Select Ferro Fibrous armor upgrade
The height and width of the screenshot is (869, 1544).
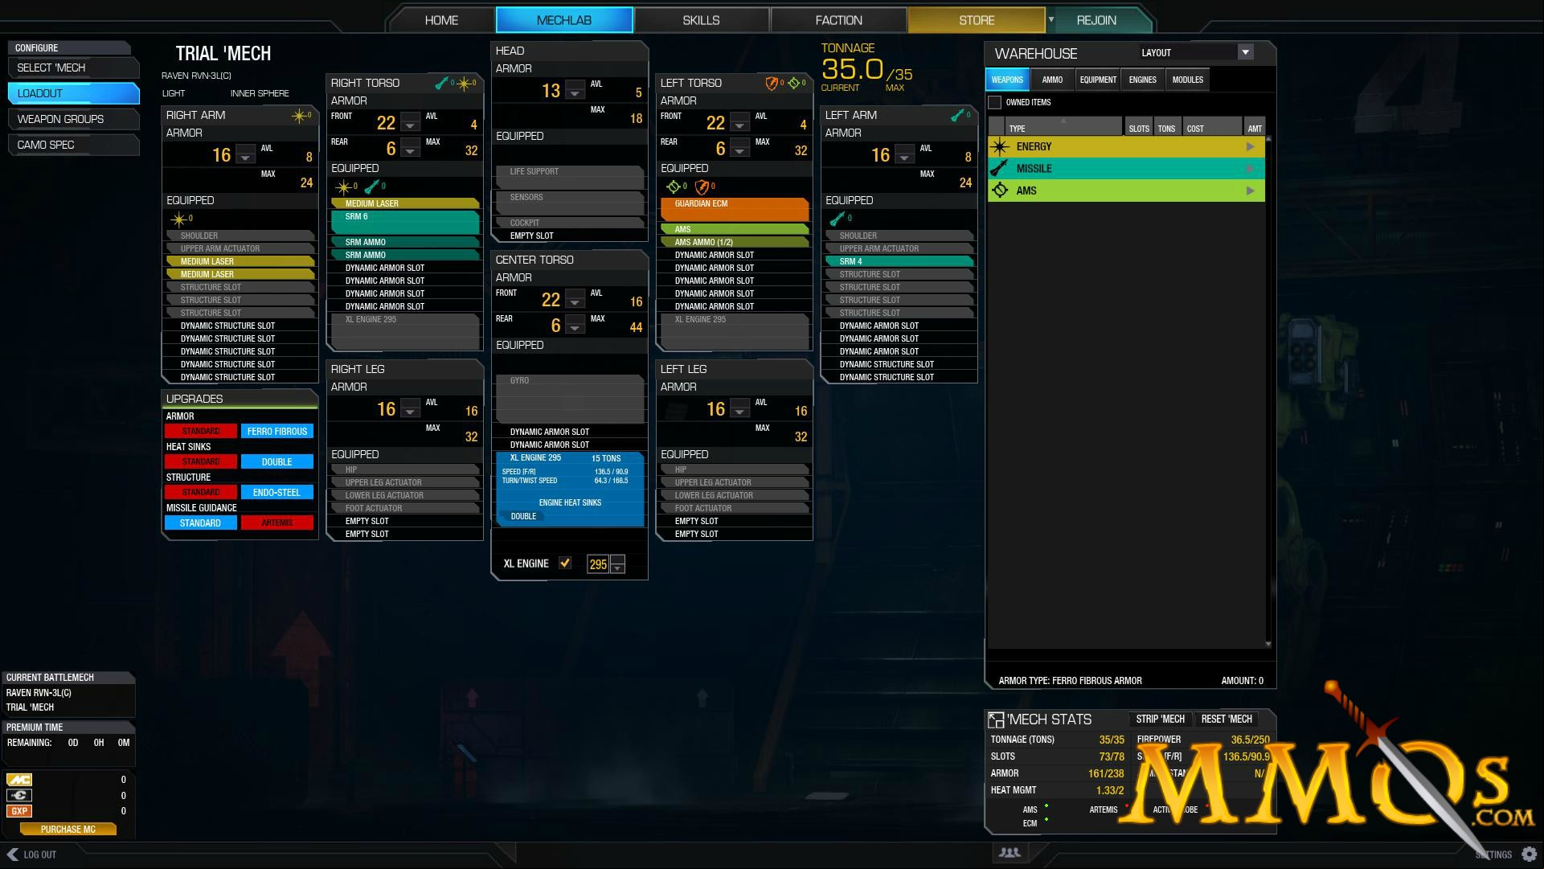[x=277, y=432]
